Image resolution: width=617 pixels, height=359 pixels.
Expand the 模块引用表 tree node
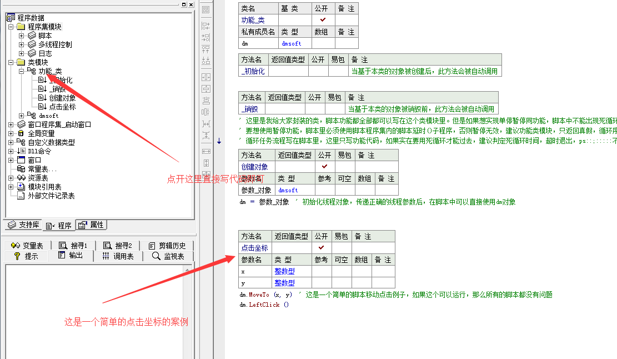coord(11,187)
